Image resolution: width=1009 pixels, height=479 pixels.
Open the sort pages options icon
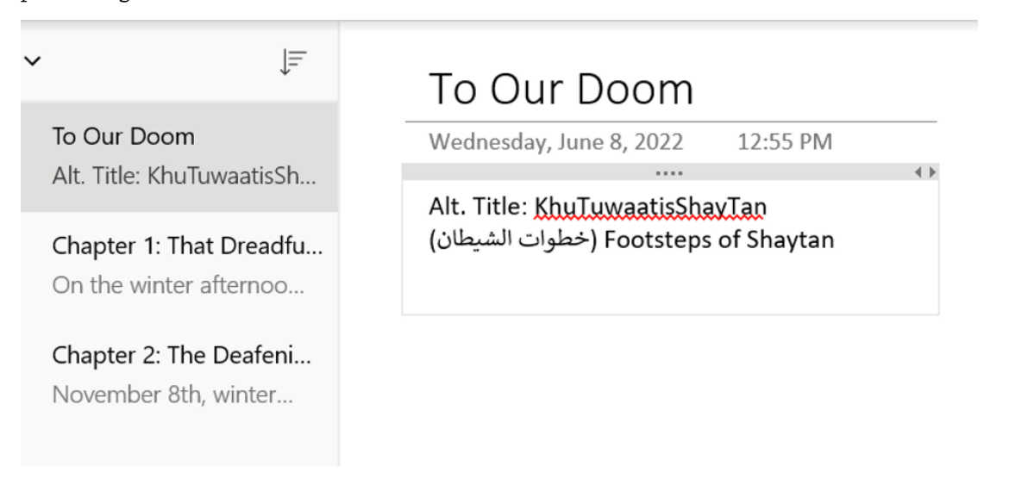click(x=293, y=62)
